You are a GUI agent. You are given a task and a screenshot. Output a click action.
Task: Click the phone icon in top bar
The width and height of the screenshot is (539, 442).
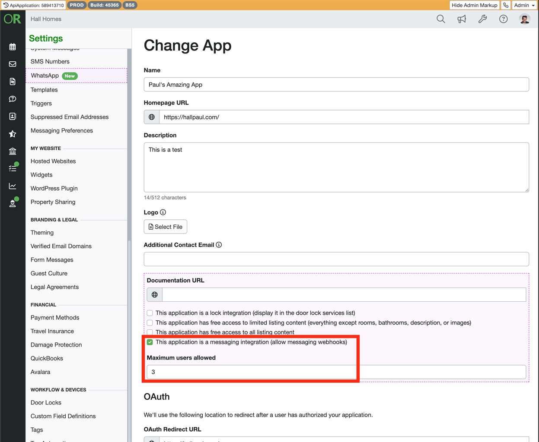505,5
